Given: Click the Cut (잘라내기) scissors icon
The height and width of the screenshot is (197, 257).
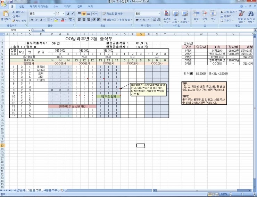Looking at the screenshot, I should pyautogui.click(x=13, y=12).
